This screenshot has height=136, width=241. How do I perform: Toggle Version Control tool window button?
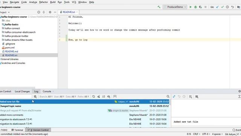coord(38,130)
